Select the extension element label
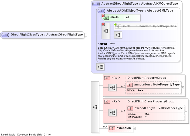190x136 pixels. [x=124, y=128]
